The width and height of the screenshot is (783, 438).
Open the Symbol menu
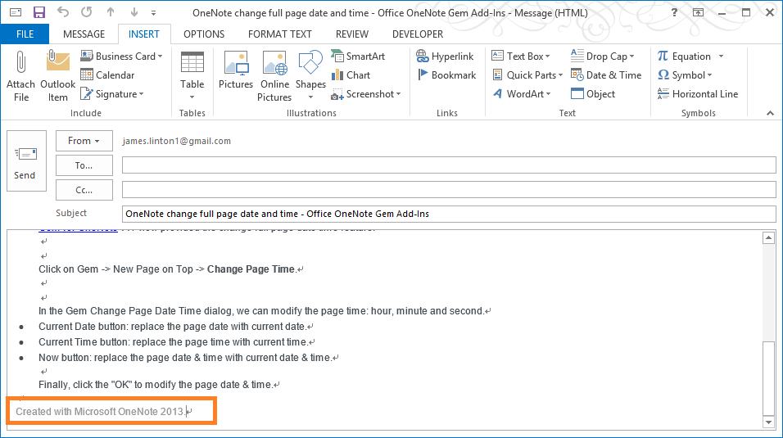pyautogui.click(x=685, y=75)
